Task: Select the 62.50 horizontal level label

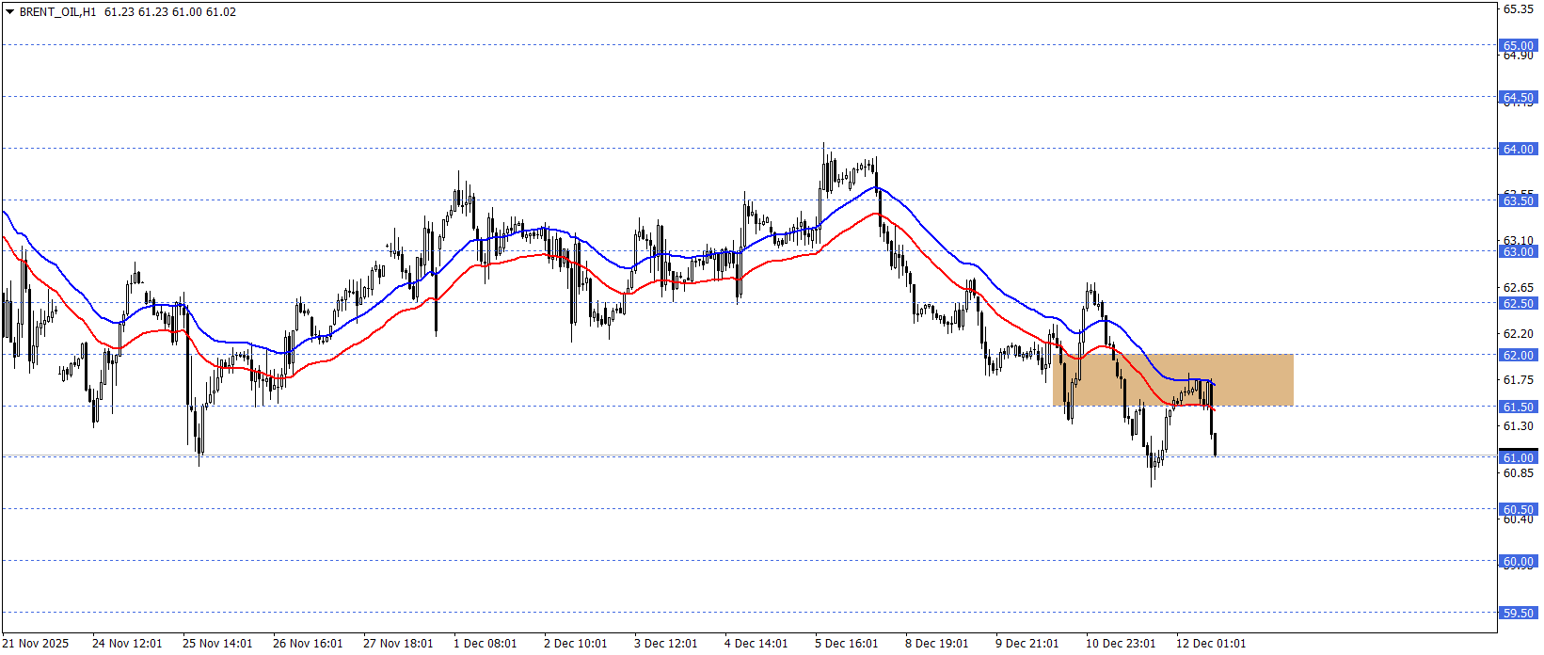Action: coord(1518,303)
